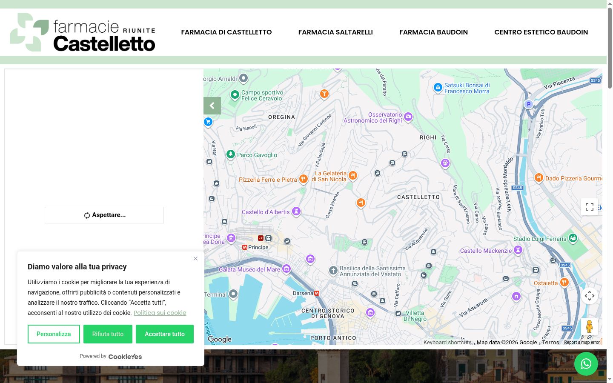Select the Dado Pizzeria Gourmet marker
This screenshot has width=613, height=383.
[539, 178]
